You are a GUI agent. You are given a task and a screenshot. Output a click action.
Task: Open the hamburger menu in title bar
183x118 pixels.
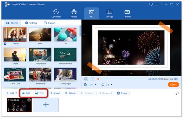click(157, 4)
